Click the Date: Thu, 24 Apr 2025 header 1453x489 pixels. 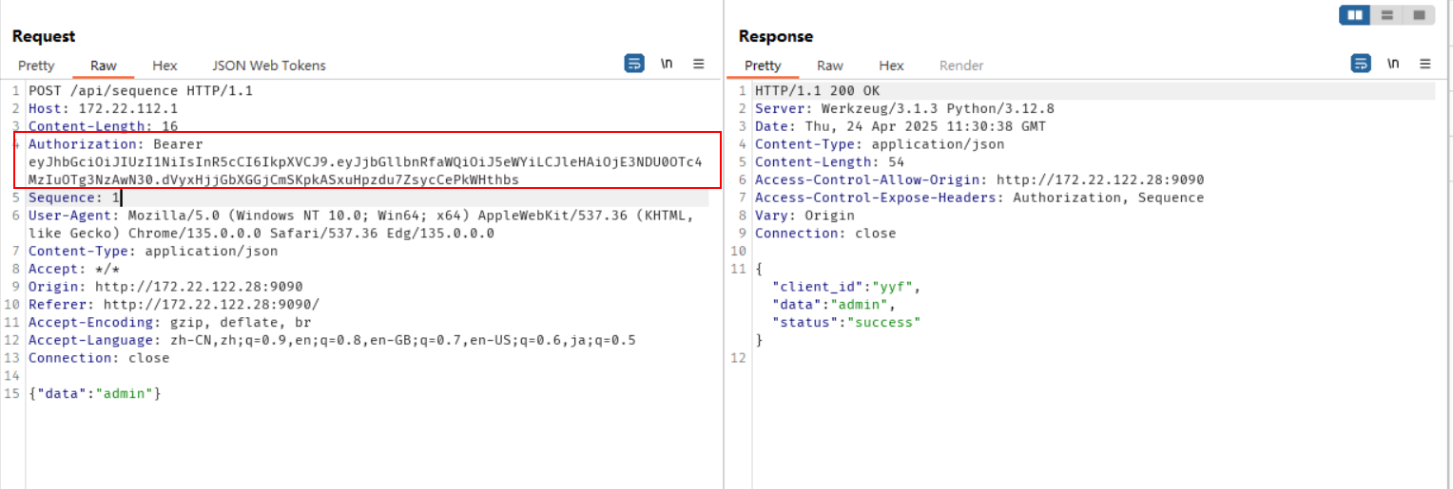click(901, 126)
